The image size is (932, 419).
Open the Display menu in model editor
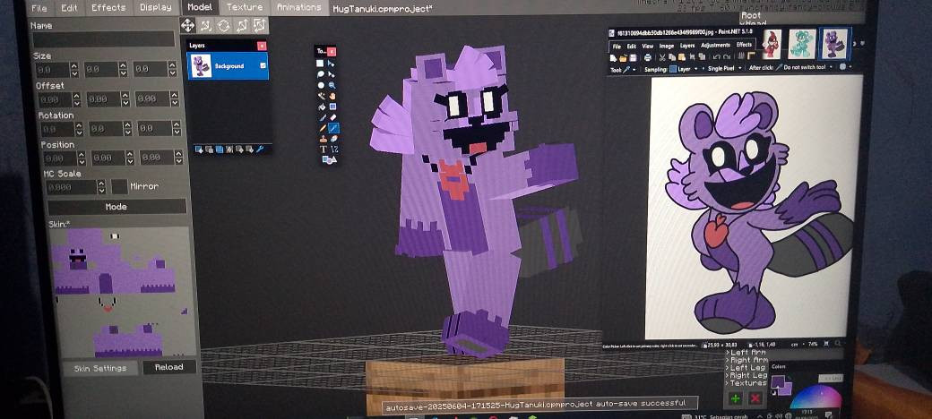pos(155,8)
